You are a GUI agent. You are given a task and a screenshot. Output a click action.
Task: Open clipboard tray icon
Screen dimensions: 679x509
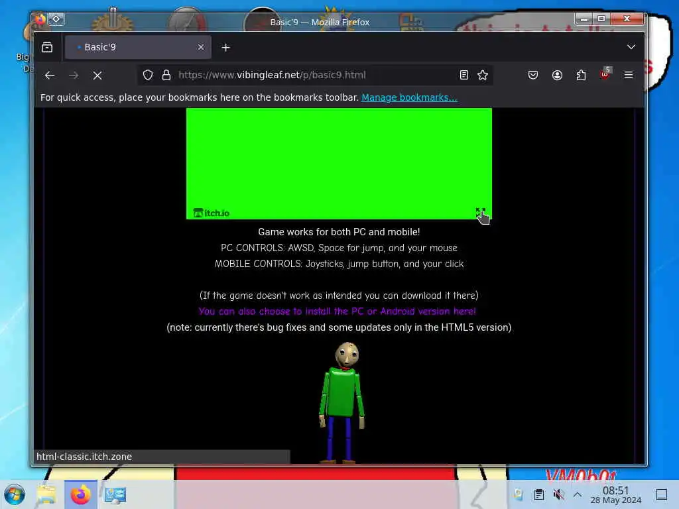538,494
